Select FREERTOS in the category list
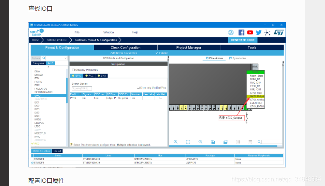 tap(41, 88)
